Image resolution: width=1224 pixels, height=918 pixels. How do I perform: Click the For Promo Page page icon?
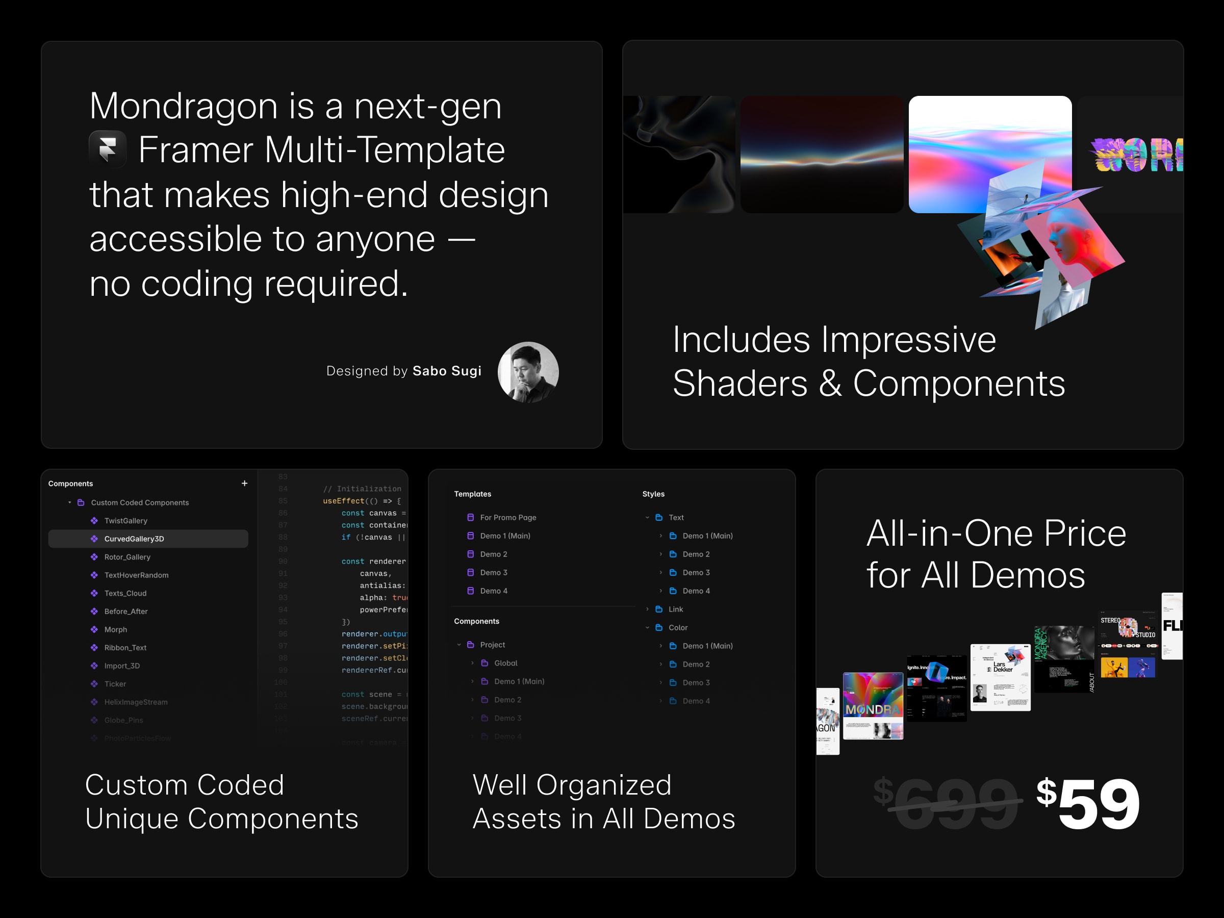[x=470, y=517]
